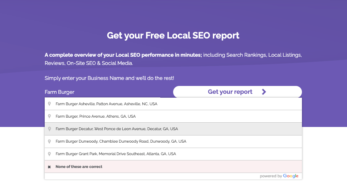This screenshot has height=189, width=347.
Task: Select Farm Burger Dunwoody, Chamblee Dunwoody Road
Action: click(x=173, y=141)
